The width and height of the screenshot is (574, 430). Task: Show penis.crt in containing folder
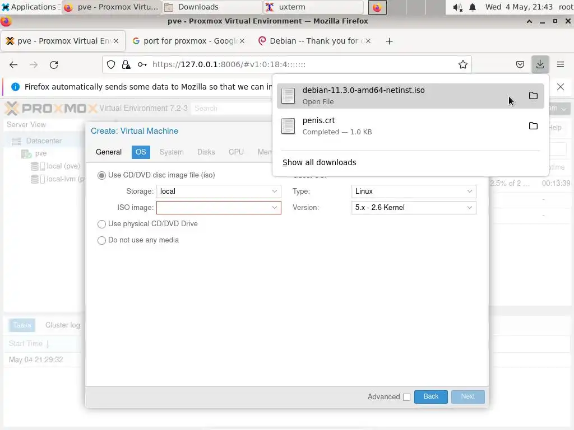point(534,126)
